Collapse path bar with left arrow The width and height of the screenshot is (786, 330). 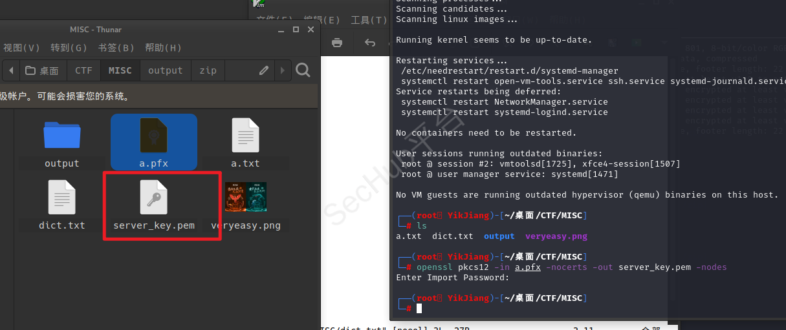pyautogui.click(x=10, y=70)
